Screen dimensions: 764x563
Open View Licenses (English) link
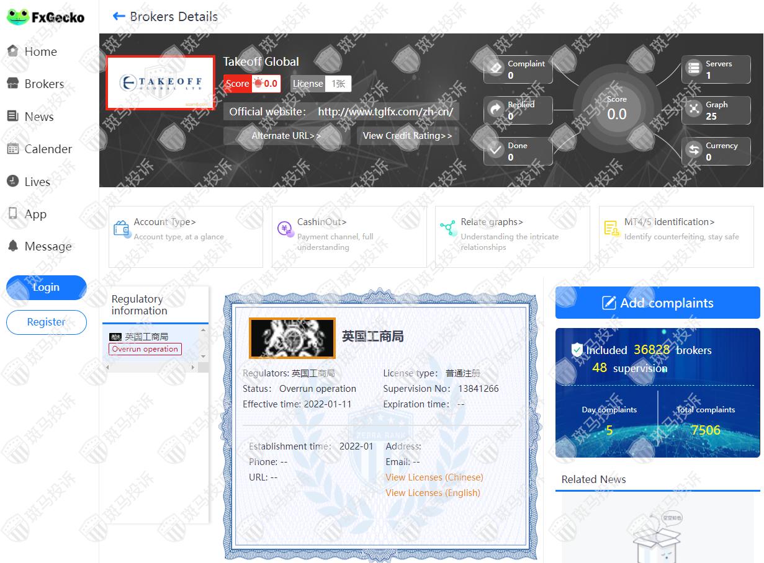pos(433,493)
